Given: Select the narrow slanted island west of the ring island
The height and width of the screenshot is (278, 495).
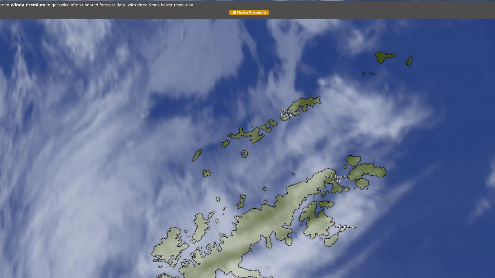Looking at the screenshot, I should point(197,155).
